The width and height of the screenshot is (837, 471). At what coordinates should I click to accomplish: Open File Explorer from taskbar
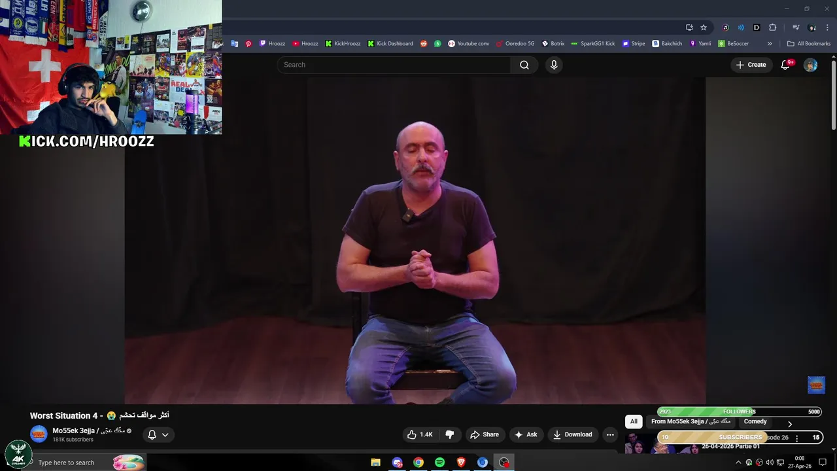(375, 462)
